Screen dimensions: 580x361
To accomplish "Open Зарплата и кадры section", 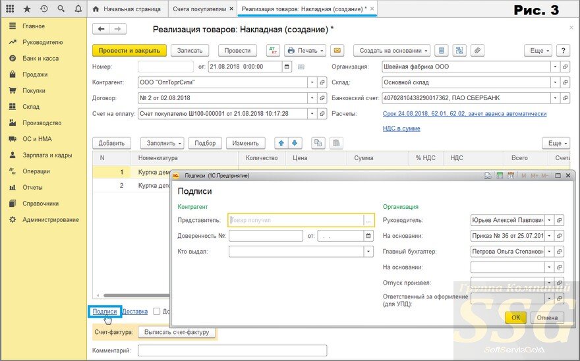I will click(47, 155).
